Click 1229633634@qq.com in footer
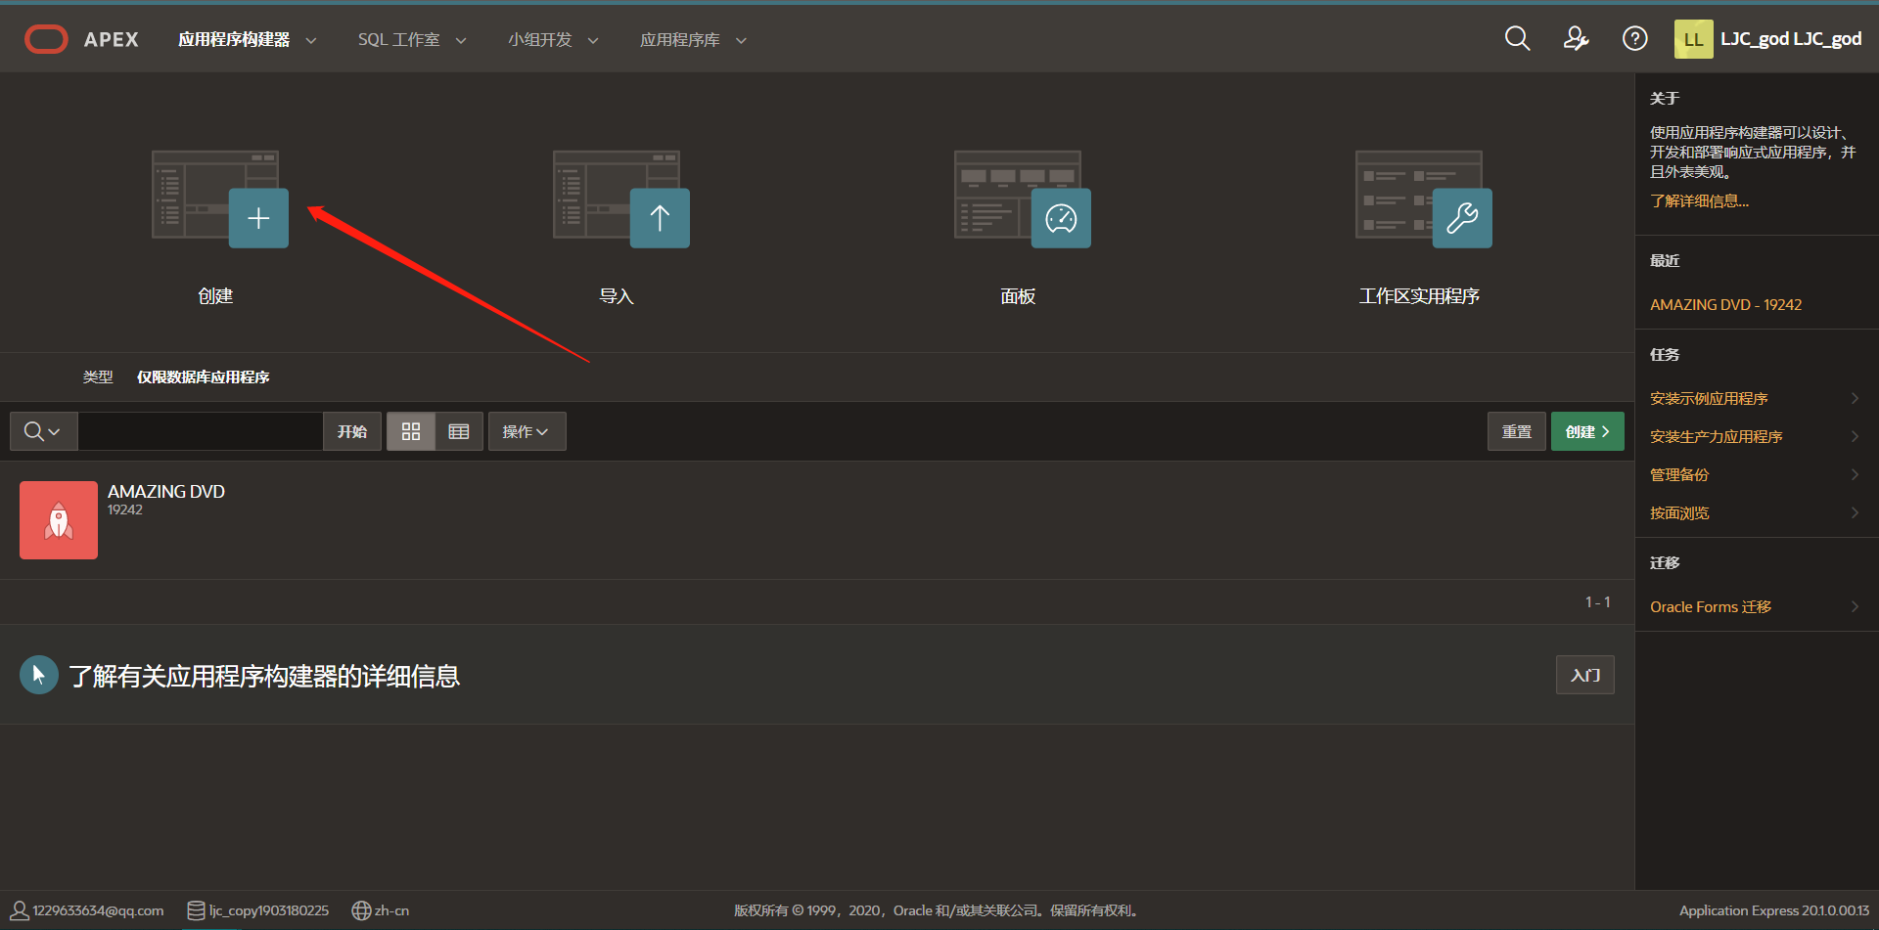The height and width of the screenshot is (930, 1879). pos(98,910)
